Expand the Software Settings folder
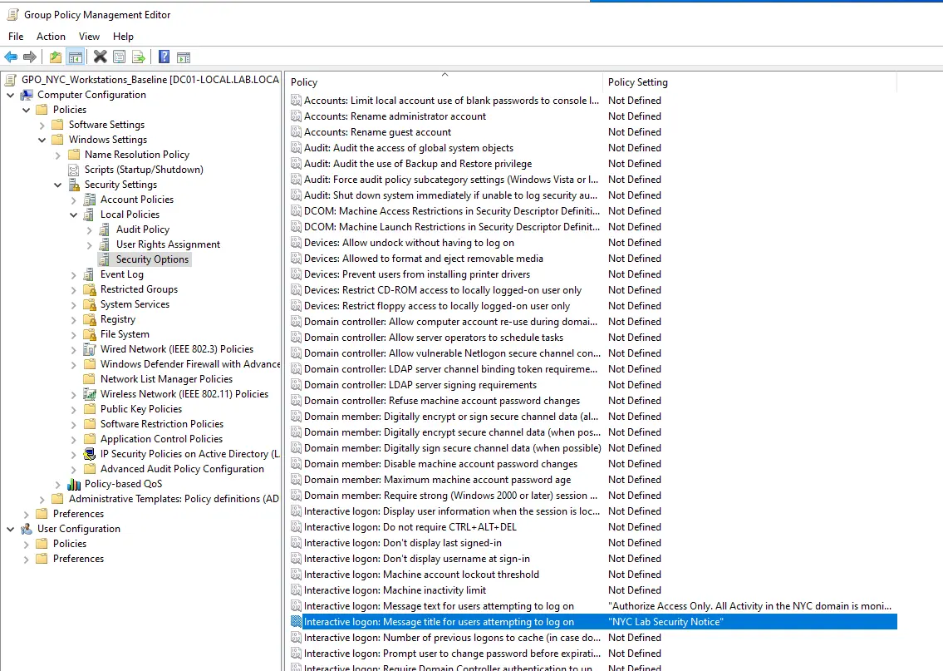 coord(42,126)
